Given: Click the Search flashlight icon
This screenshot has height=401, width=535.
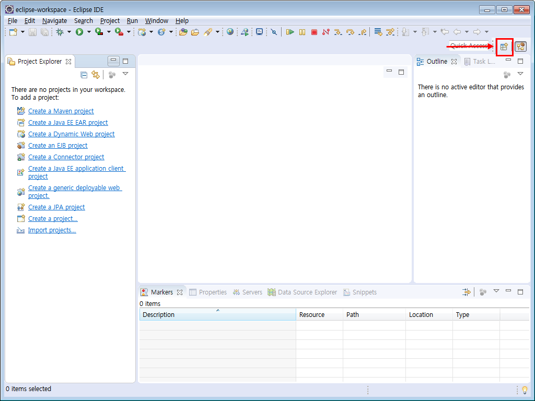Looking at the screenshot, I should coord(208,32).
